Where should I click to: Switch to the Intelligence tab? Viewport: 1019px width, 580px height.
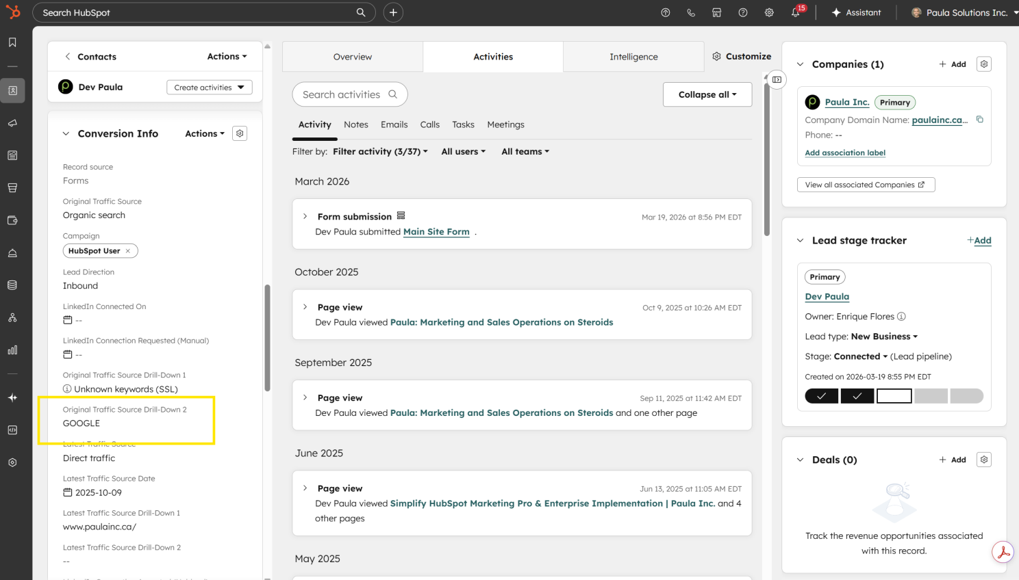click(x=633, y=57)
